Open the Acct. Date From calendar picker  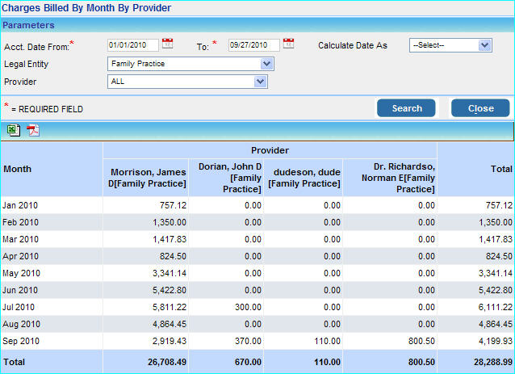pos(168,44)
